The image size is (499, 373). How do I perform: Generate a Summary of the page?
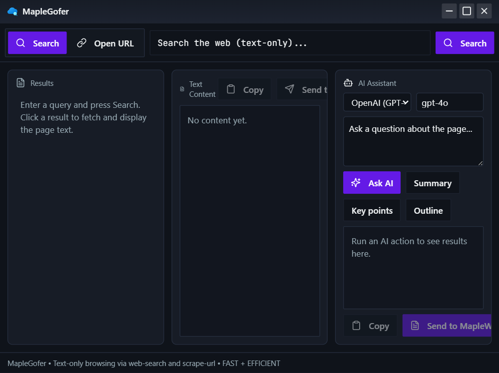click(433, 183)
